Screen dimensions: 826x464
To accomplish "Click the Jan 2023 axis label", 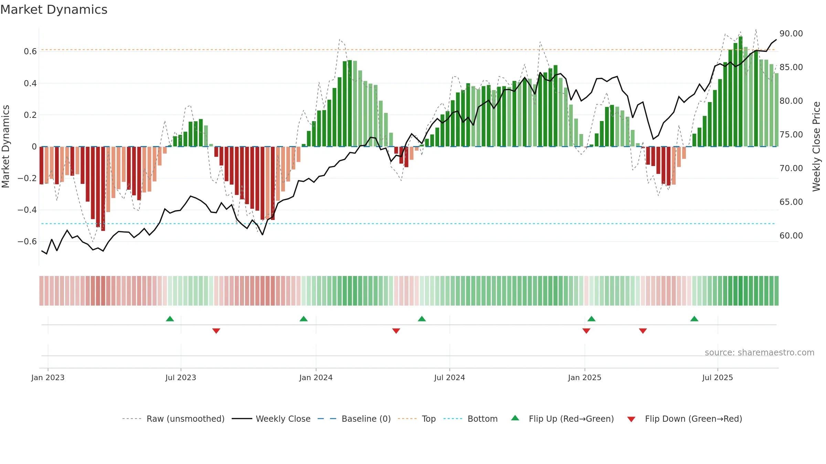I will pyautogui.click(x=48, y=377).
